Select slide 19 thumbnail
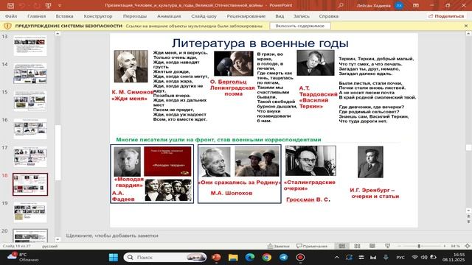 click(30, 212)
